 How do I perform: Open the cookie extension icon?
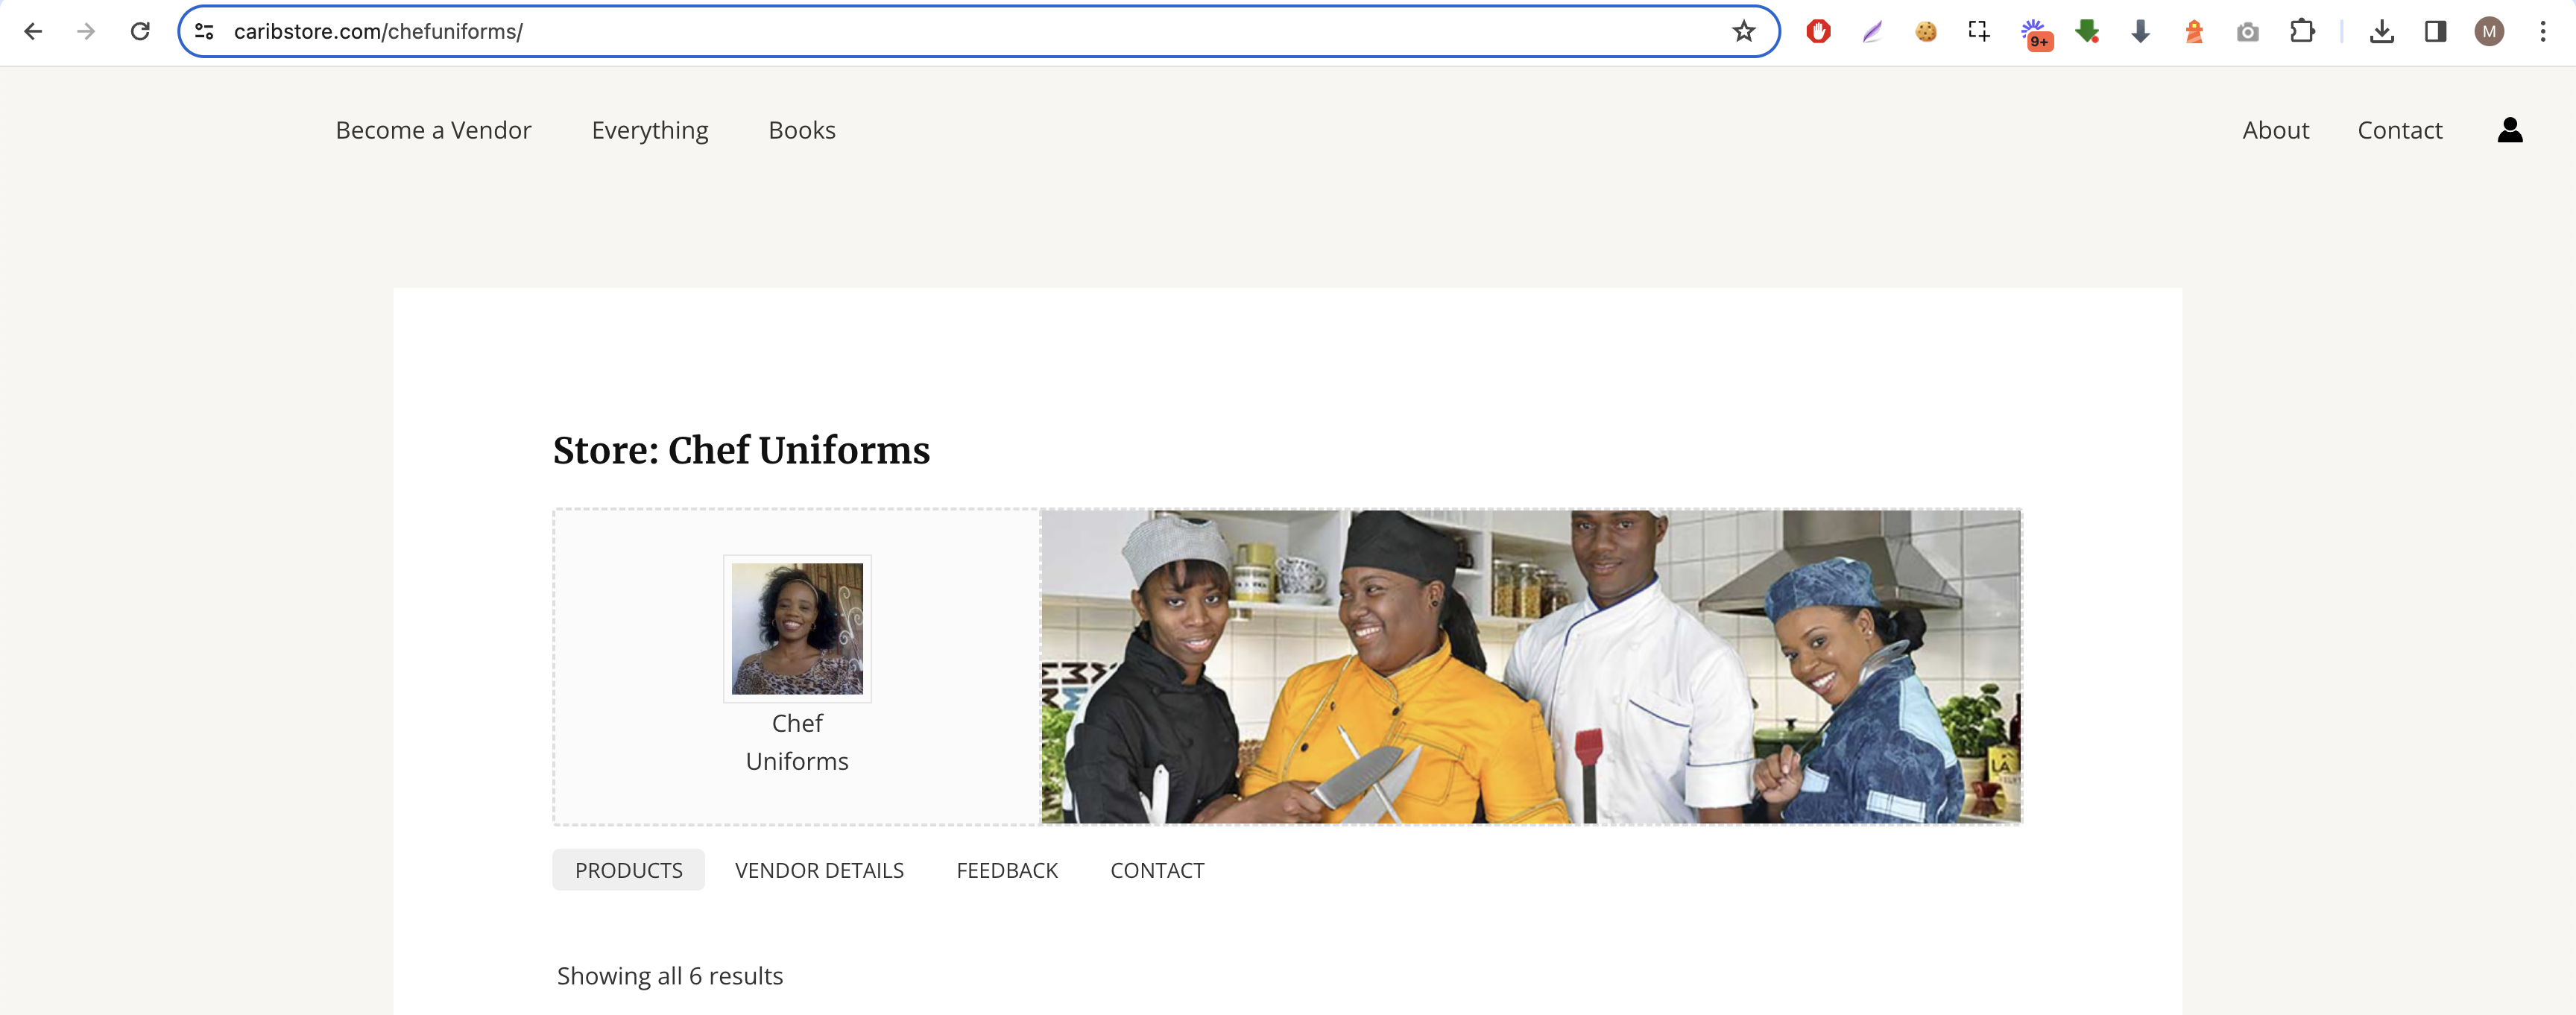[x=1926, y=31]
